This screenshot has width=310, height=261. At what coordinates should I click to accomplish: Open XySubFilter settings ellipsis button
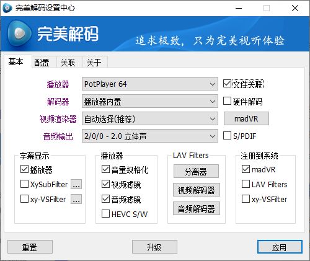coord(76,184)
